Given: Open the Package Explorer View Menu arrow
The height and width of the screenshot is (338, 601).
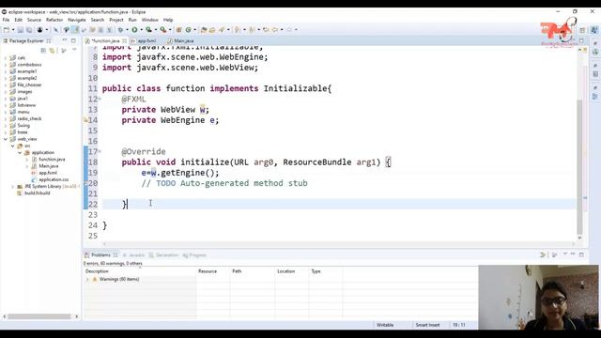Looking at the screenshot, I should 74,51.
